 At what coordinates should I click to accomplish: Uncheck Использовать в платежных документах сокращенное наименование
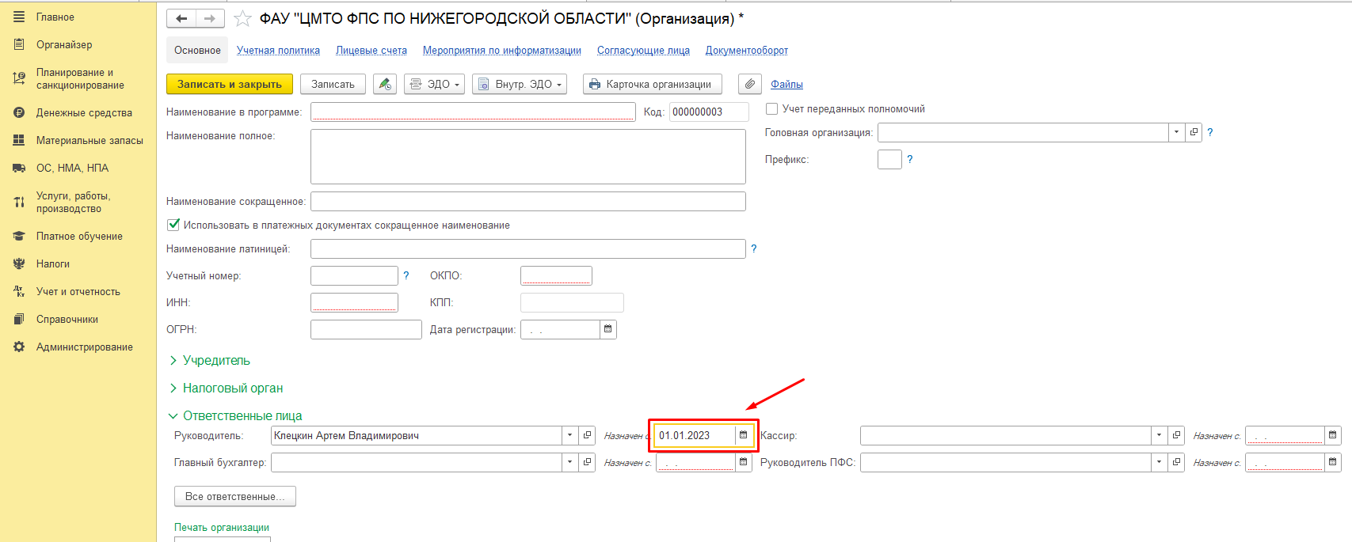point(173,225)
